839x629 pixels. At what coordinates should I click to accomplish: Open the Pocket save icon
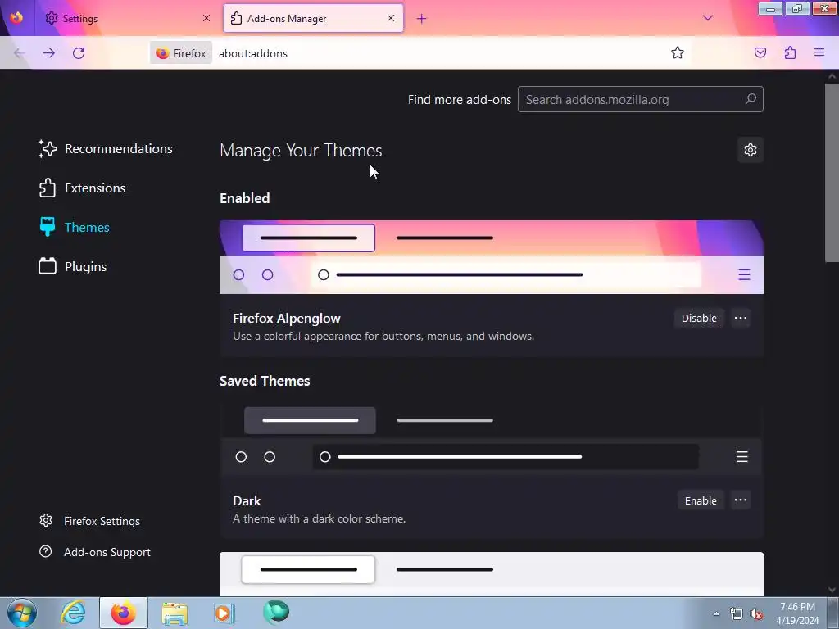click(x=760, y=52)
